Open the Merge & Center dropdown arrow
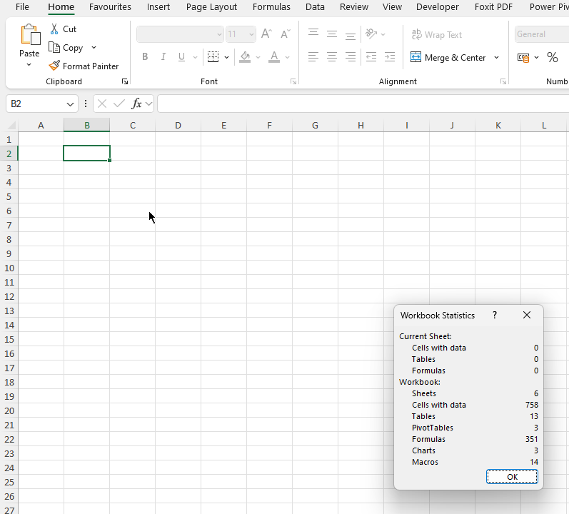 coord(496,58)
